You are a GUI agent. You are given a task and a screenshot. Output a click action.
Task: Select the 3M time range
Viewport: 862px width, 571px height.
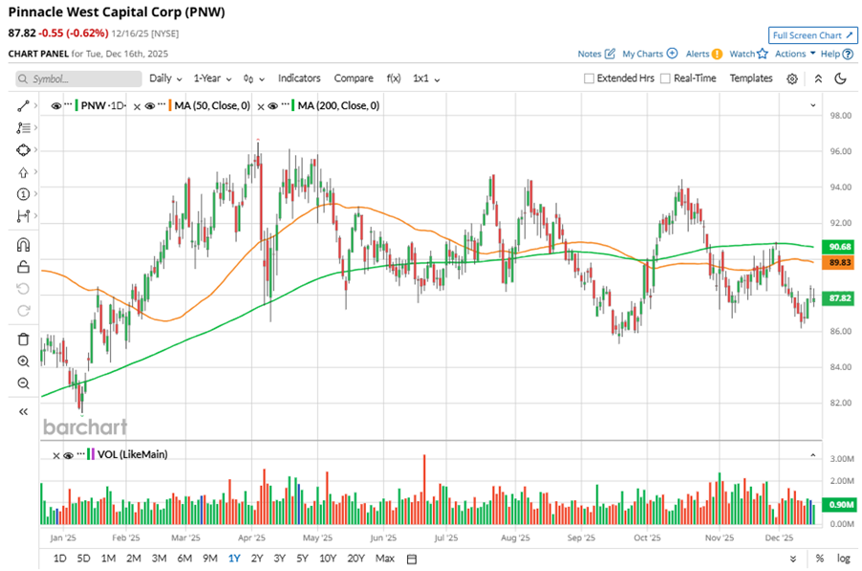tap(159, 559)
